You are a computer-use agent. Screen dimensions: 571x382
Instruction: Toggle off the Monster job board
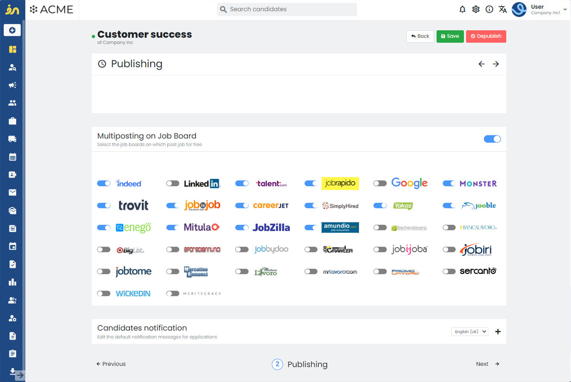(449, 183)
